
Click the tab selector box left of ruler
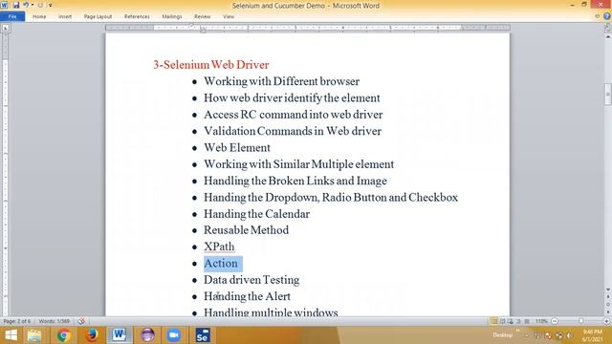click(6, 28)
